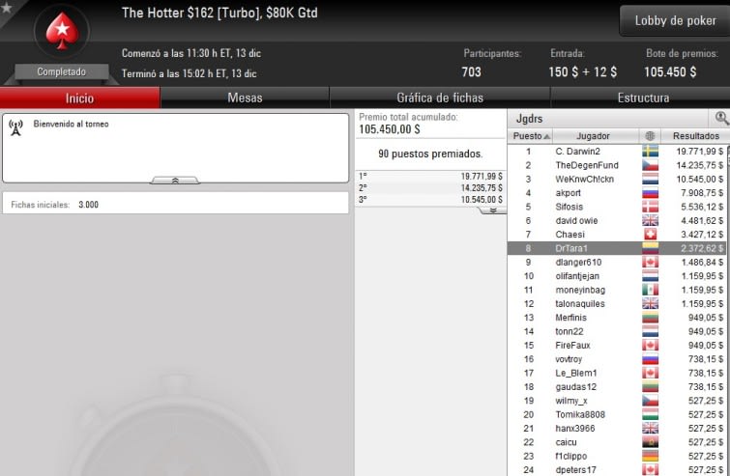Screen dimensions: 730x476
Task: Click the PokerStars red spade logo
Action: (62, 31)
